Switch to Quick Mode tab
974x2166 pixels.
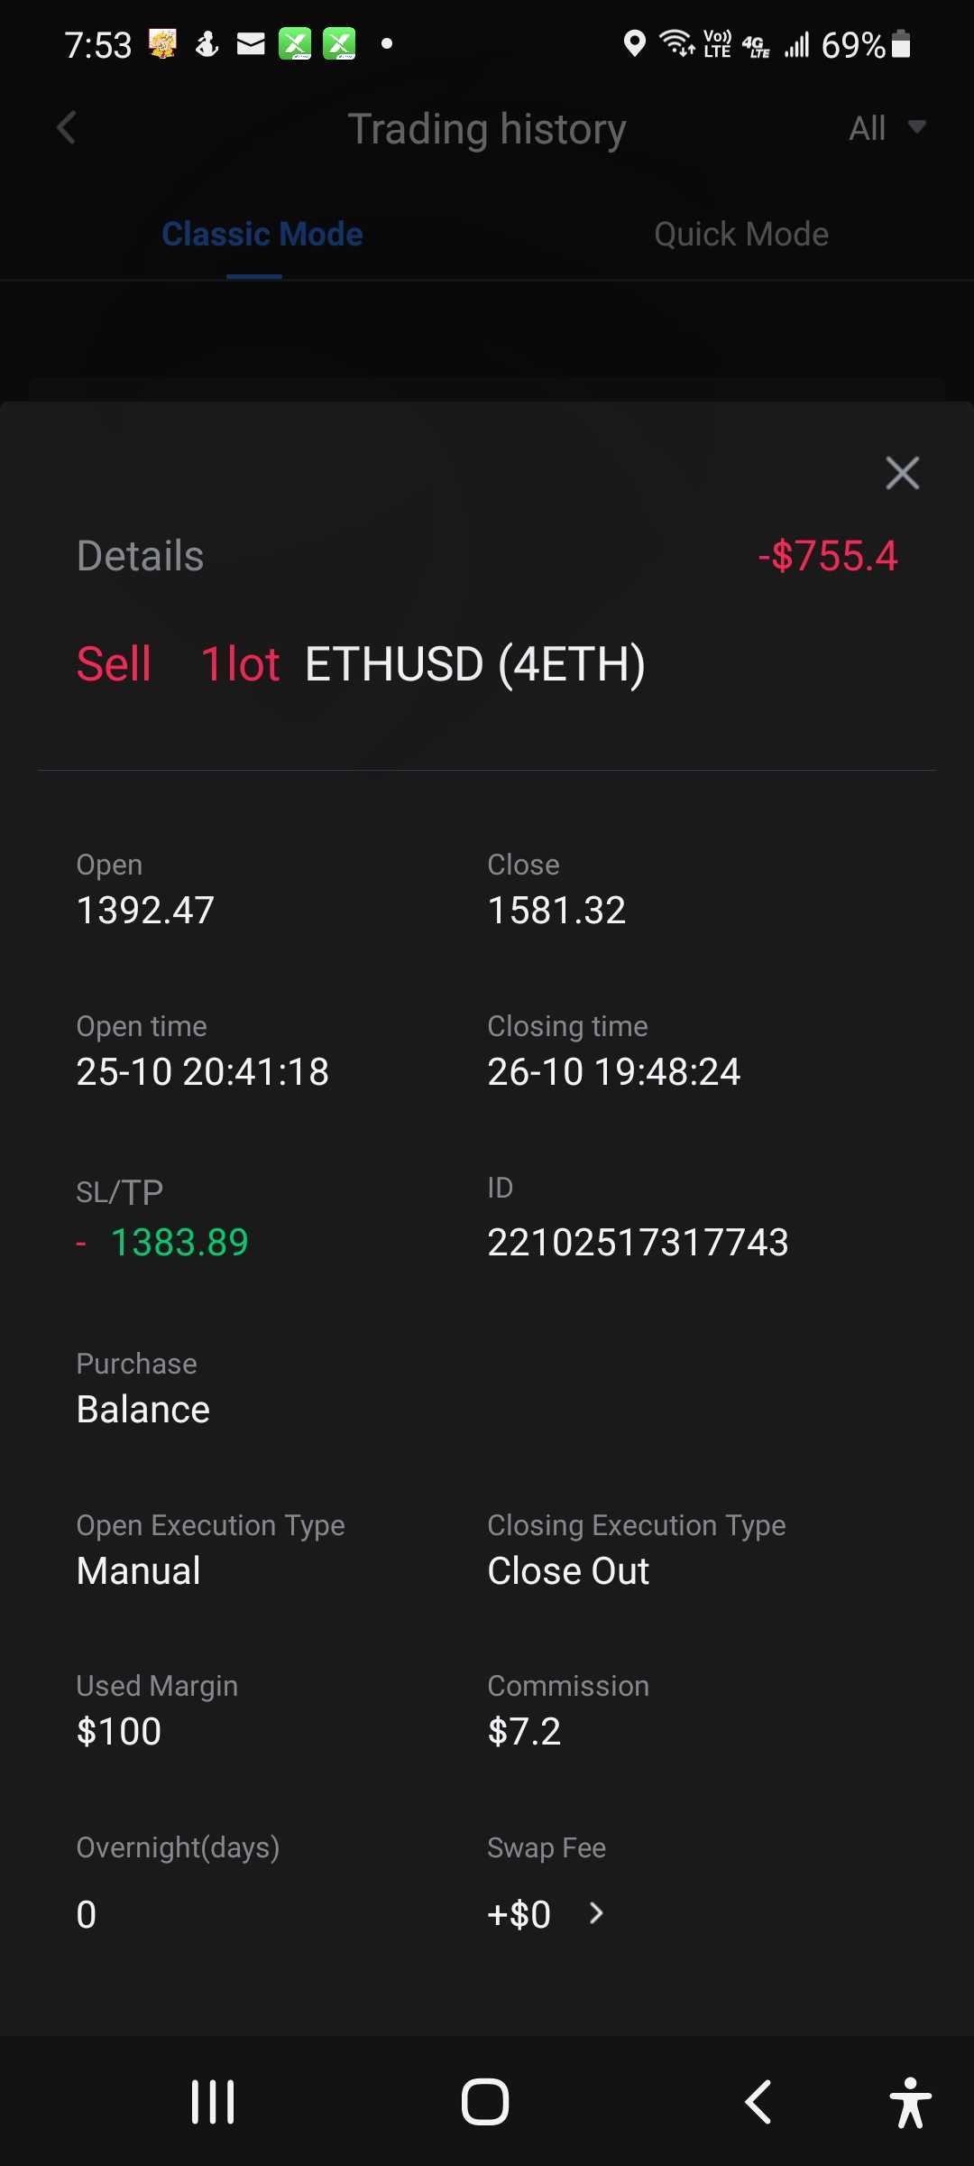(x=740, y=235)
